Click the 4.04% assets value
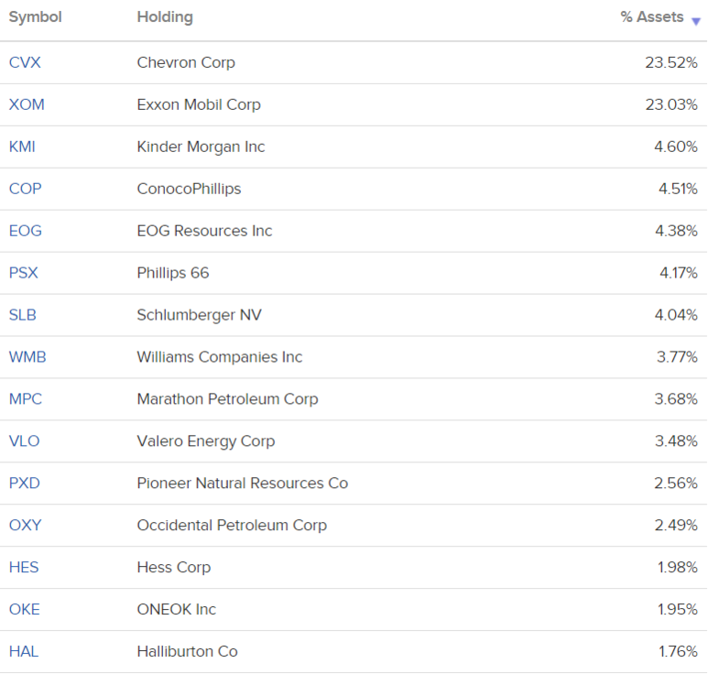This screenshot has height=674, width=708. coord(676,315)
